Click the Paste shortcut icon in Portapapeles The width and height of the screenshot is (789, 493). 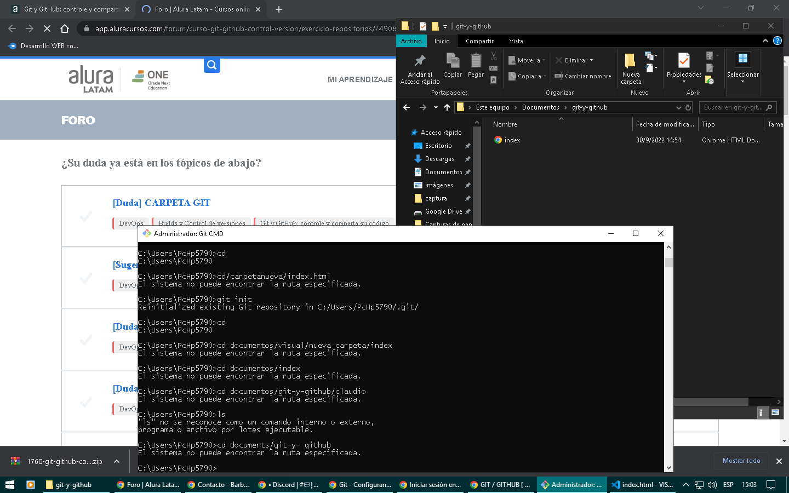(x=493, y=80)
